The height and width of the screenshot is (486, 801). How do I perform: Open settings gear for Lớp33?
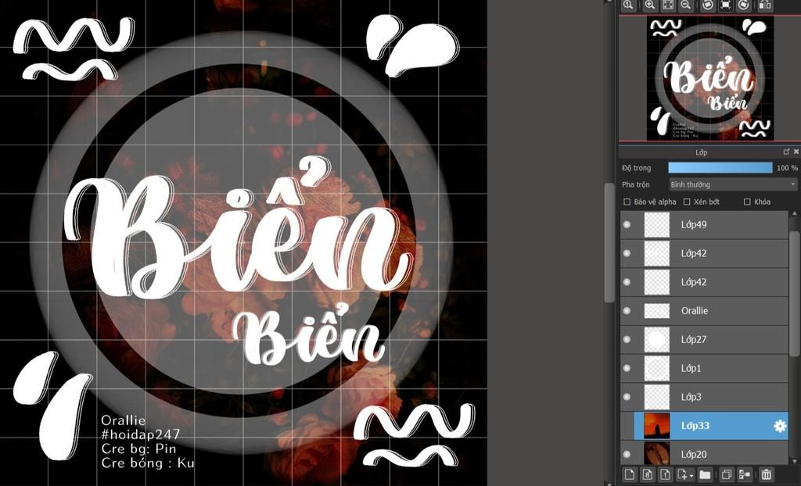(780, 426)
